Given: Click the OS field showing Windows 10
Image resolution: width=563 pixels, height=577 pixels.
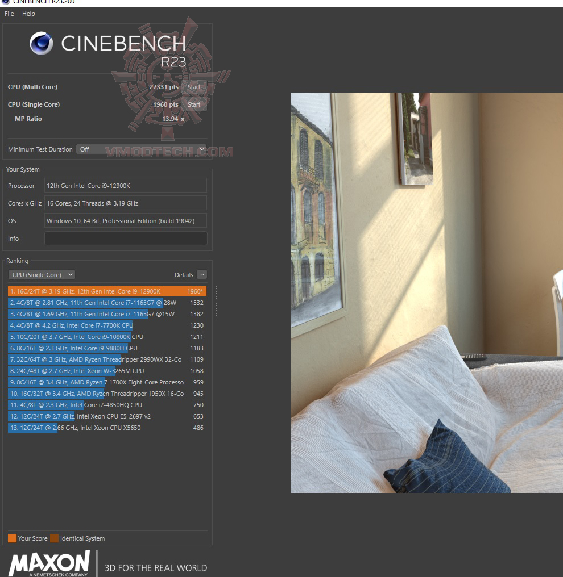Looking at the screenshot, I should pyautogui.click(x=126, y=221).
